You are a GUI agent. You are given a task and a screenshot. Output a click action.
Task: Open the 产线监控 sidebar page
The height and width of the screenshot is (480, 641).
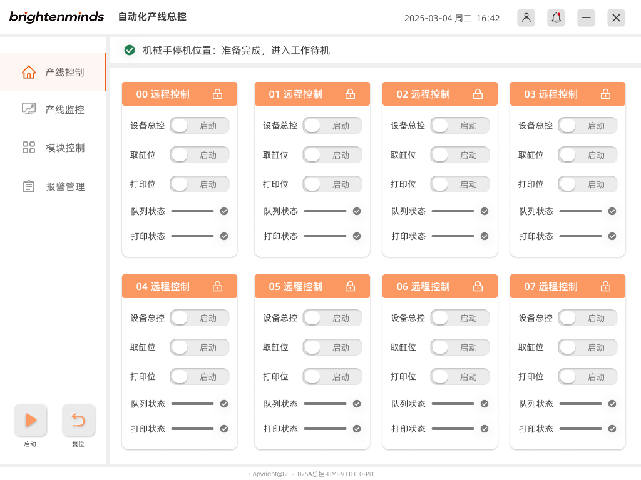tap(53, 109)
